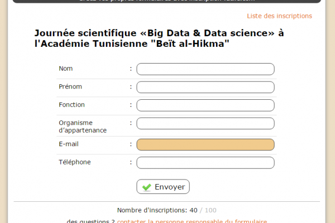Click the E-mail field label

coord(69,144)
